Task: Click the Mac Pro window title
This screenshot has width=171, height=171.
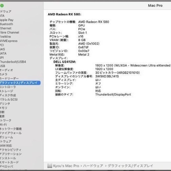Action: (155, 5)
